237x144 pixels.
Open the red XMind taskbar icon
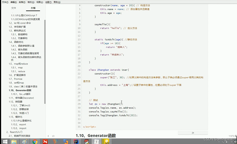(45, 142)
